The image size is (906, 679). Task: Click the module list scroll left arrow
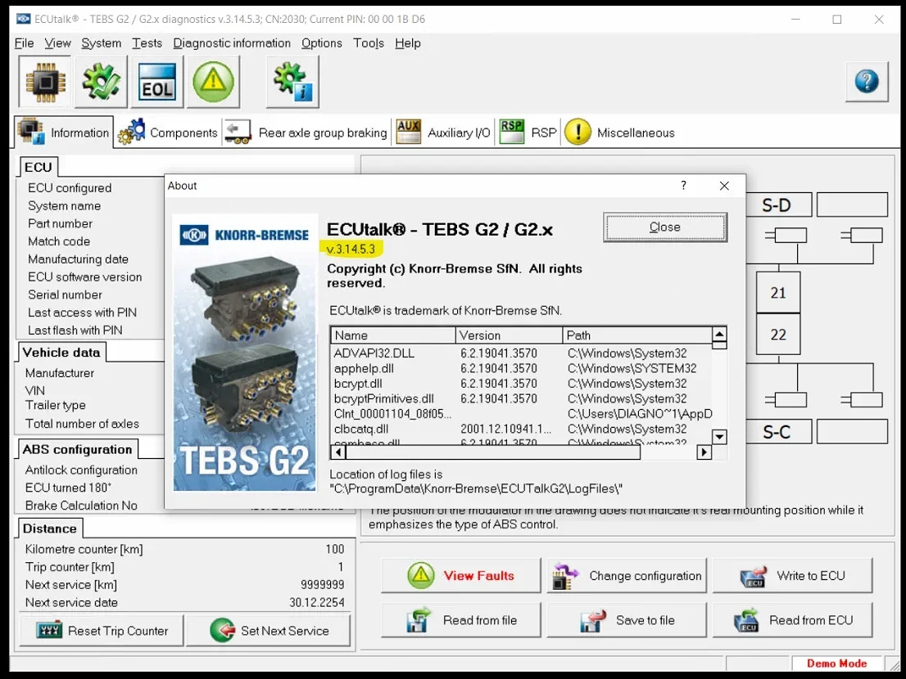[338, 452]
